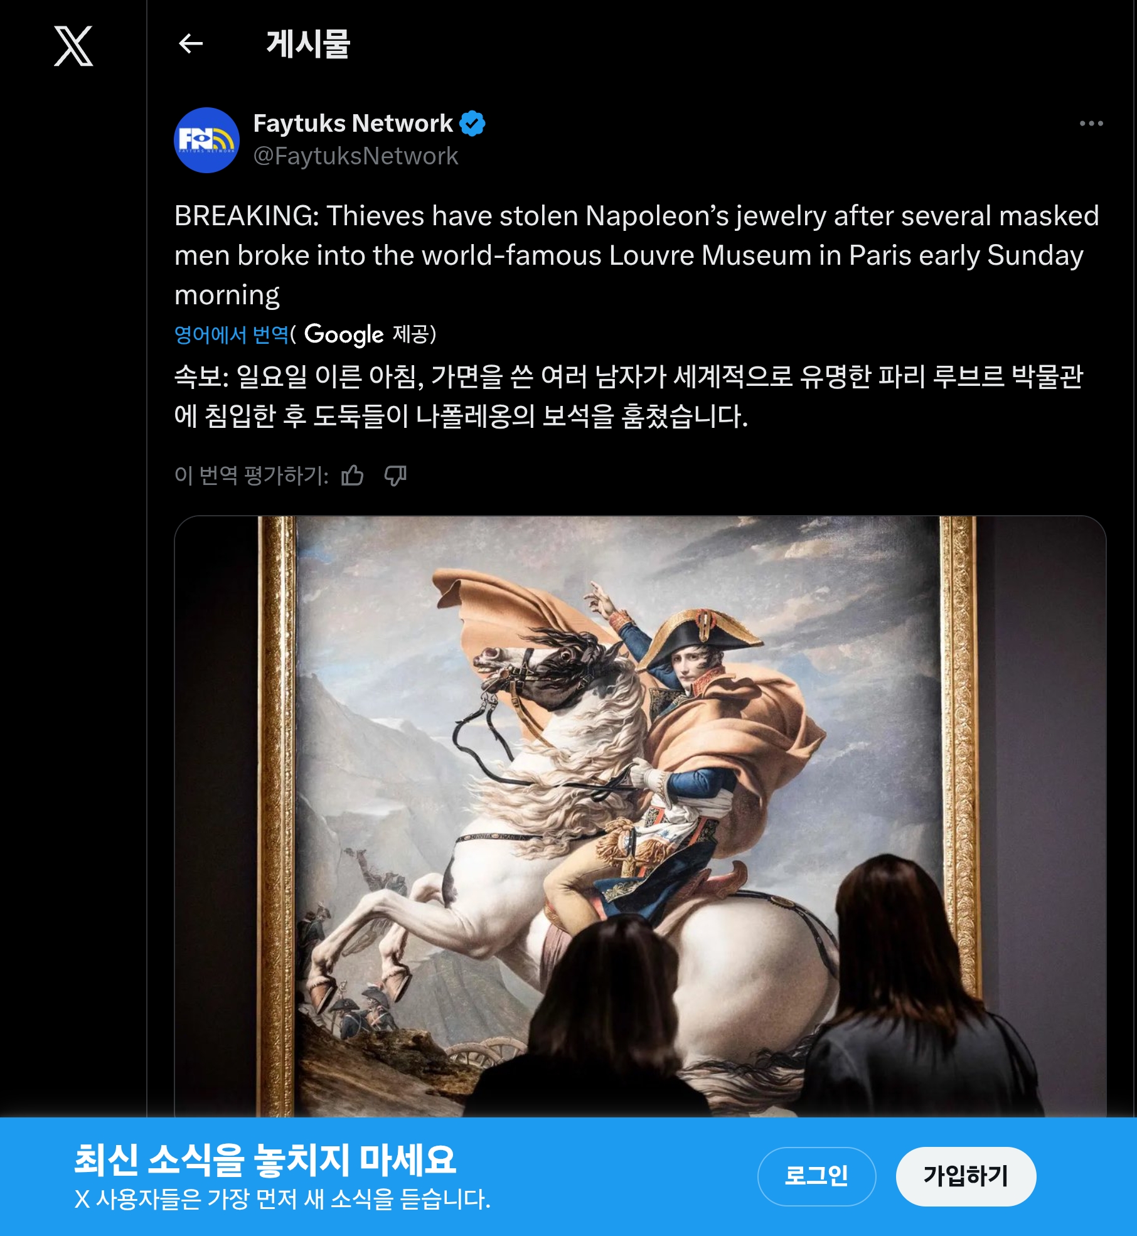Open the Faytuks Network profile avatar
This screenshot has height=1236, width=1137.
pyautogui.click(x=206, y=140)
